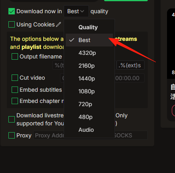Select 480p quality option

[89, 117]
